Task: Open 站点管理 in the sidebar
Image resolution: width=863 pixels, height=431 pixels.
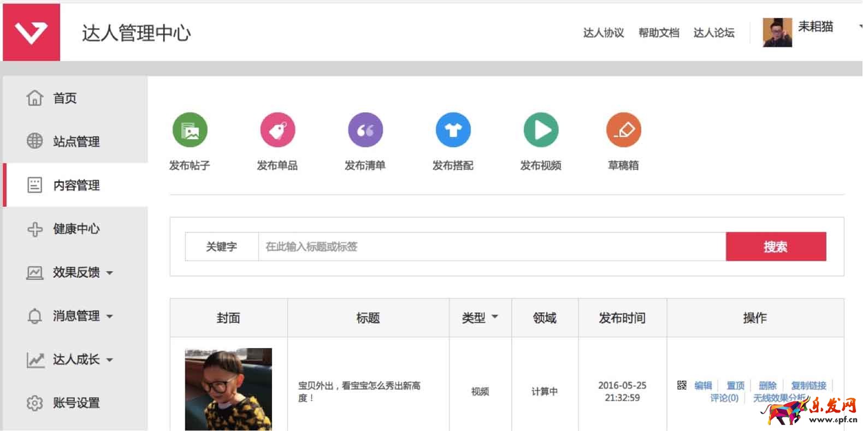Action: tap(76, 142)
